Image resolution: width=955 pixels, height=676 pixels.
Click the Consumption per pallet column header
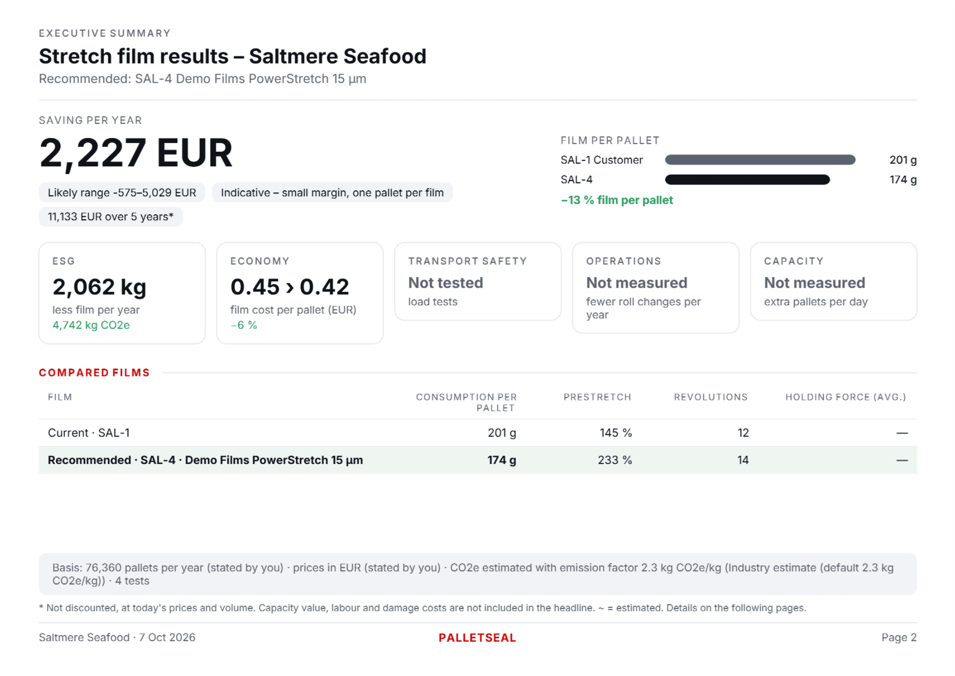click(466, 402)
